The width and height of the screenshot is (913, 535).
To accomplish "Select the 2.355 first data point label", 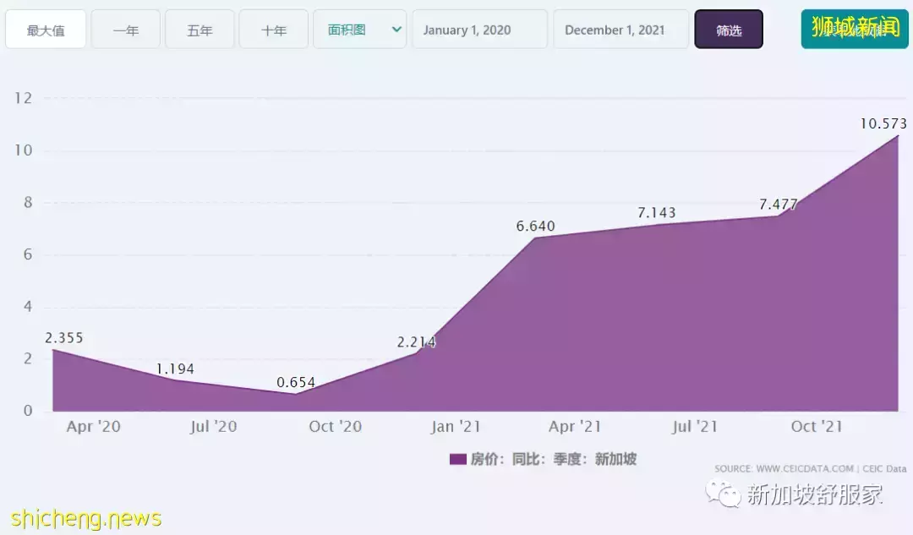I will (64, 338).
